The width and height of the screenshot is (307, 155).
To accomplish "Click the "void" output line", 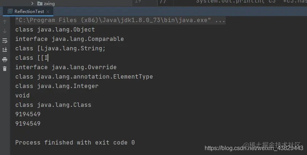I will click(22, 95).
